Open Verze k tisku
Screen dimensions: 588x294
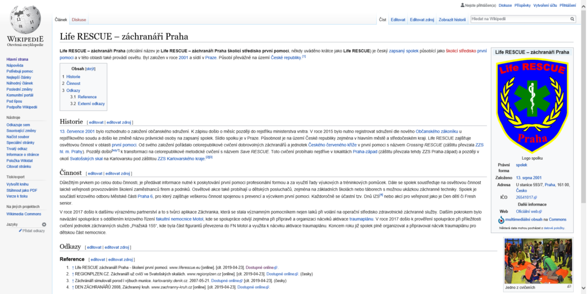click(x=17, y=196)
